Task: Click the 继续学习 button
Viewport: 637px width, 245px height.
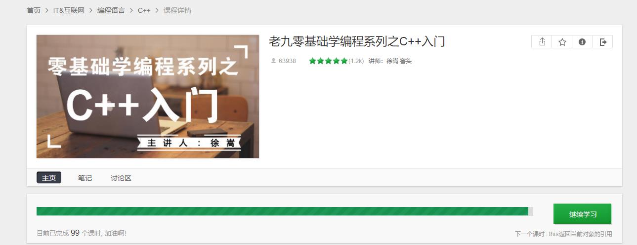Action: (x=582, y=214)
